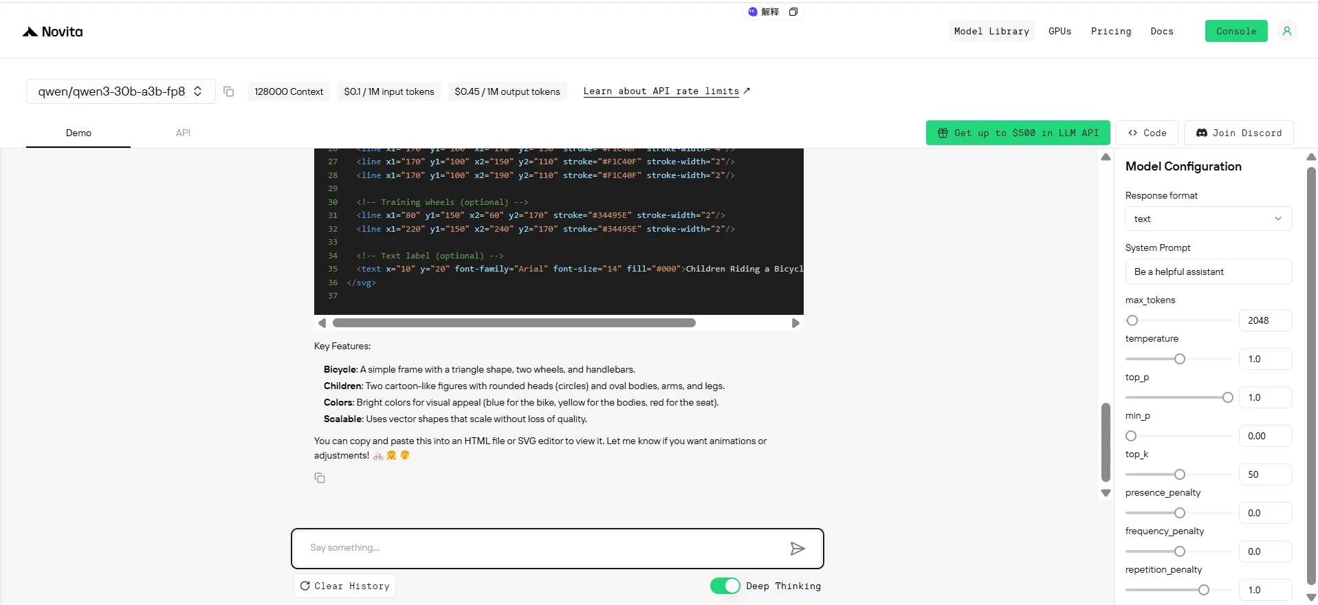The width and height of the screenshot is (1318, 605).
Task: Click the top_p value field
Action: click(x=1265, y=397)
